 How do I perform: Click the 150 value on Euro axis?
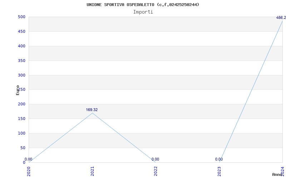pos(21,119)
